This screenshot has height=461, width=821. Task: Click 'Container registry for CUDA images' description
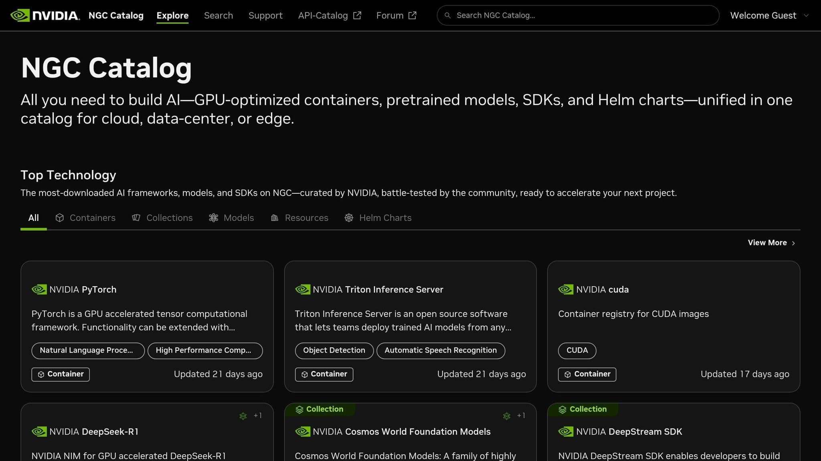[x=633, y=314]
